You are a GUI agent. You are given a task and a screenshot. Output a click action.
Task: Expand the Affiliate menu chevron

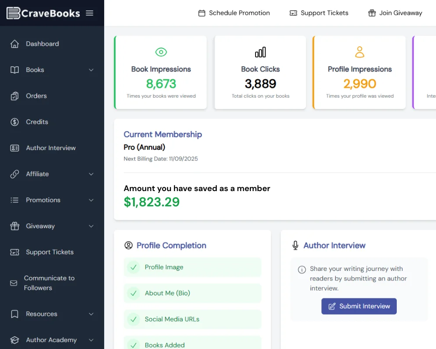click(x=91, y=174)
